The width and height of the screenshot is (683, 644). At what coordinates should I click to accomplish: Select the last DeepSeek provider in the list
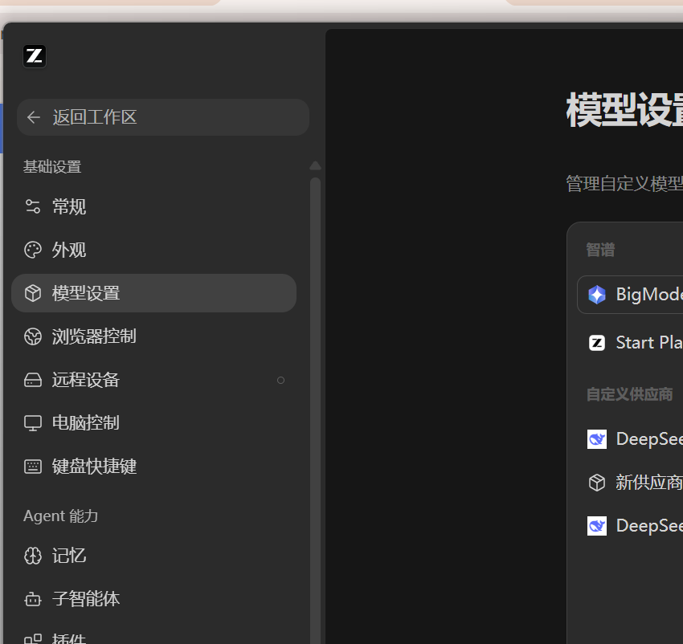coord(630,526)
